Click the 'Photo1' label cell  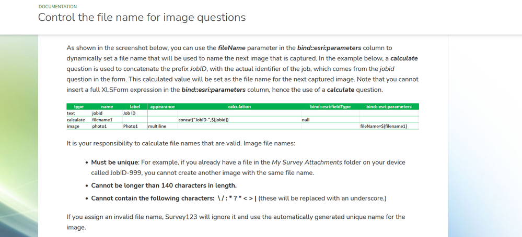[130, 126]
